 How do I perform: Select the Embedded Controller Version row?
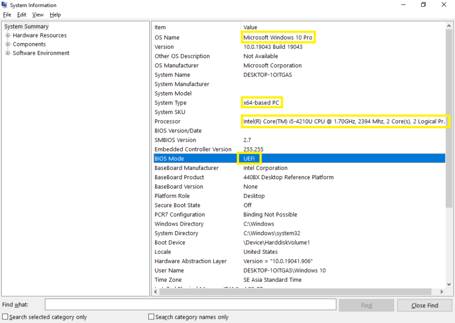pyautogui.click(x=299, y=149)
